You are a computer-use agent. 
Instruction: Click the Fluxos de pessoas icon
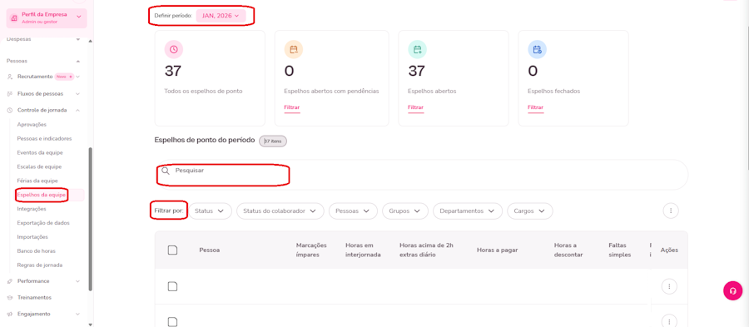[x=10, y=93]
